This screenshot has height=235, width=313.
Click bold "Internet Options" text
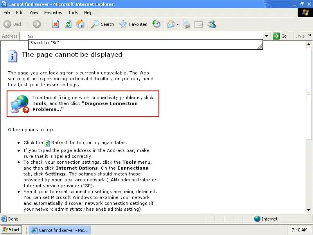(x=77, y=168)
